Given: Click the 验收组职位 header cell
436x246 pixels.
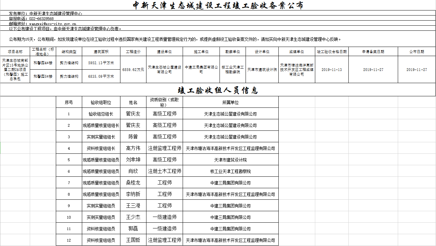Looking at the screenshot, I should tap(101, 102).
